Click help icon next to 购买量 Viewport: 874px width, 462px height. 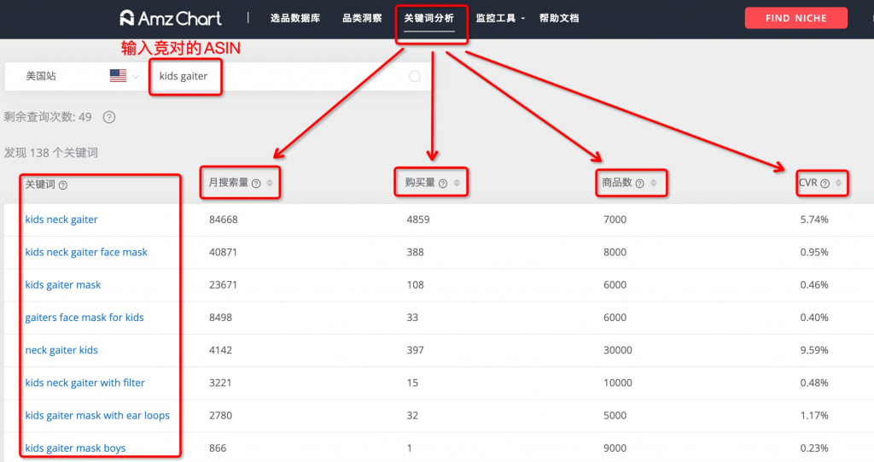443,184
